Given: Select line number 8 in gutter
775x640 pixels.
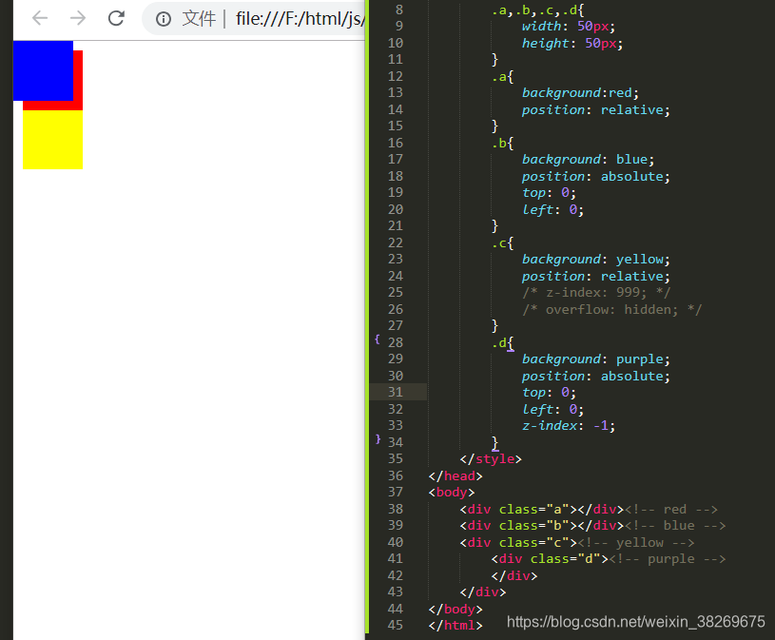Looking at the screenshot, I should 399,10.
